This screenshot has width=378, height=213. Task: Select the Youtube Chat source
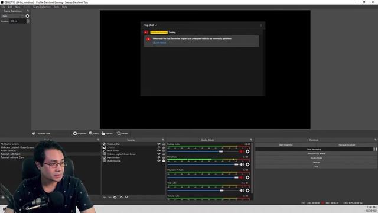[x=113, y=144]
